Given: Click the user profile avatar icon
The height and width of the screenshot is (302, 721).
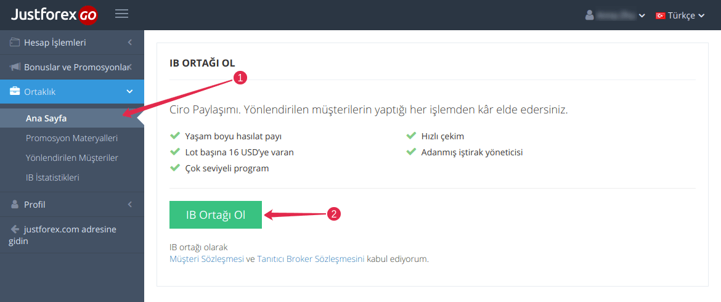Looking at the screenshot, I should [589, 15].
